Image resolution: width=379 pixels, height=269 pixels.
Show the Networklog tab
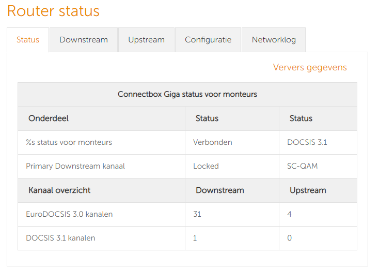pos(274,40)
